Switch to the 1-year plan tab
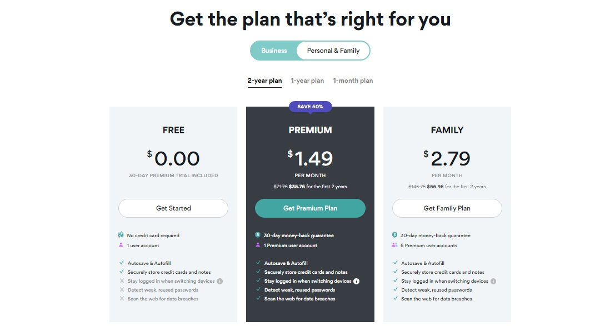This screenshot has height=326, width=600. pyautogui.click(x=307, y=81)
